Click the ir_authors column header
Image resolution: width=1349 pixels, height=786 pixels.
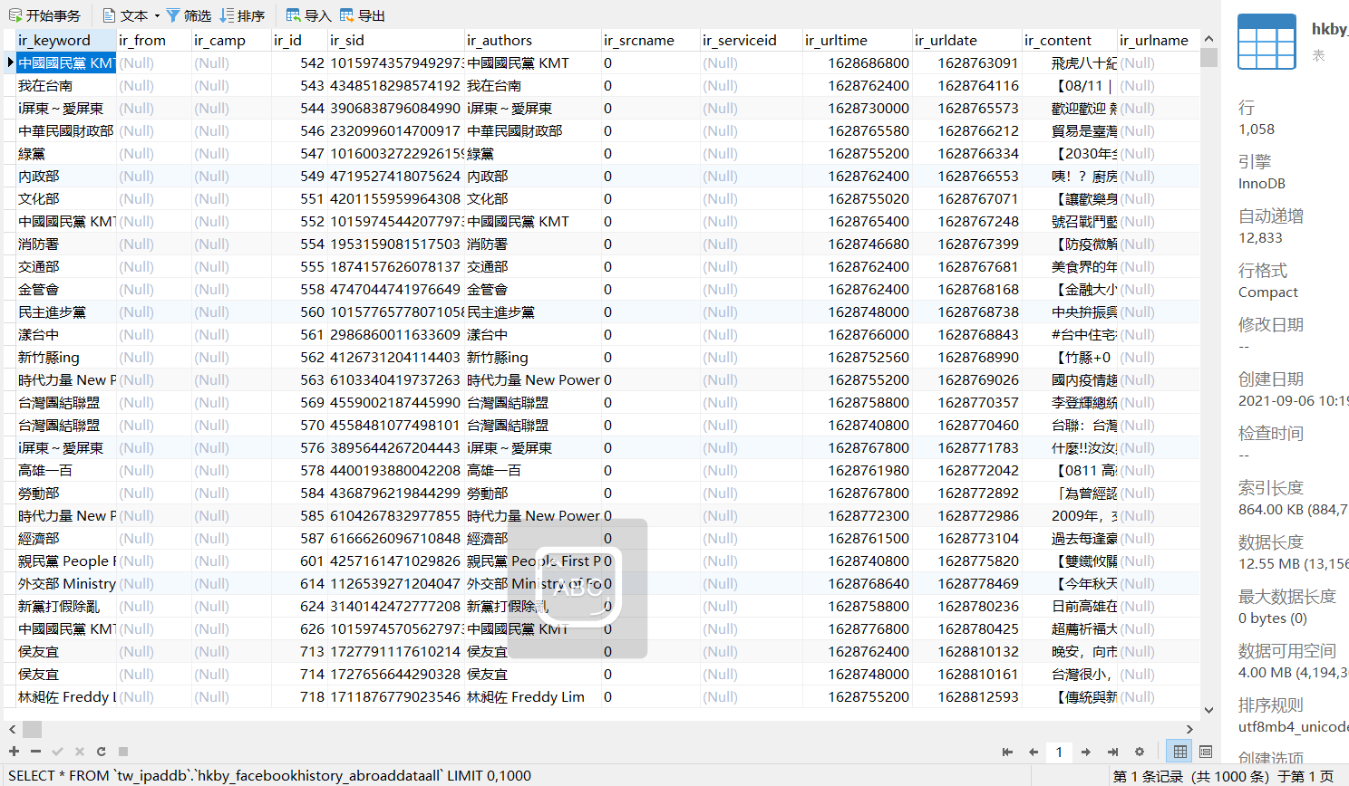click(x=532, y=40)
